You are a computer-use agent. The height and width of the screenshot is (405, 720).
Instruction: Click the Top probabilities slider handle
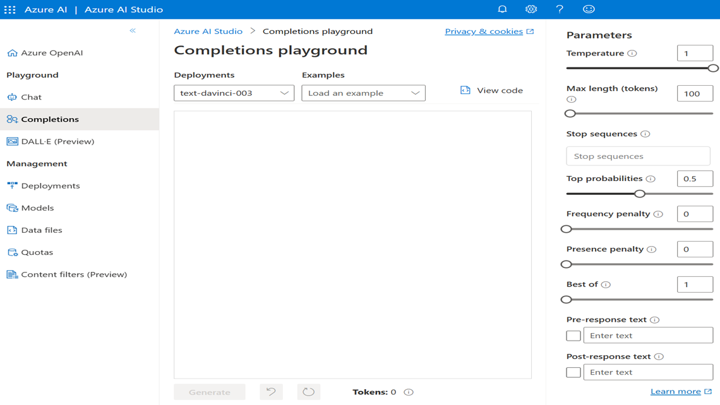(x=640, y=194)
